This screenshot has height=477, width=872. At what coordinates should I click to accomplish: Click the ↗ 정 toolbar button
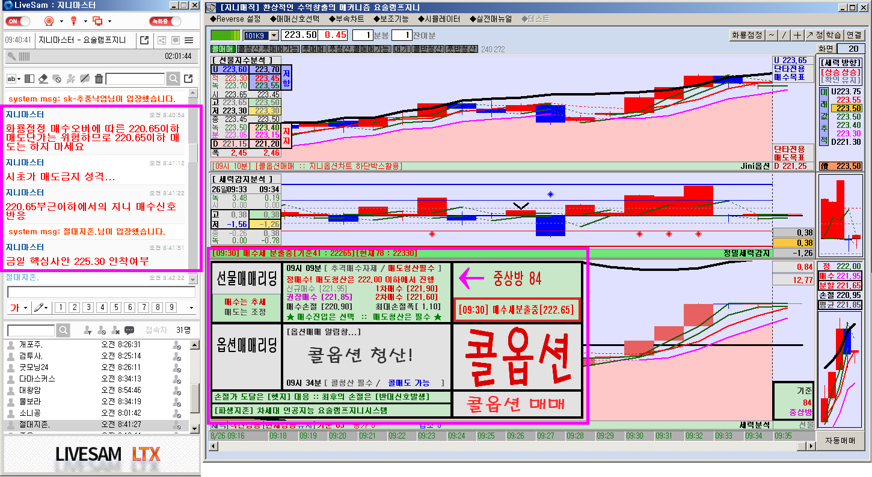coord(814,35)
